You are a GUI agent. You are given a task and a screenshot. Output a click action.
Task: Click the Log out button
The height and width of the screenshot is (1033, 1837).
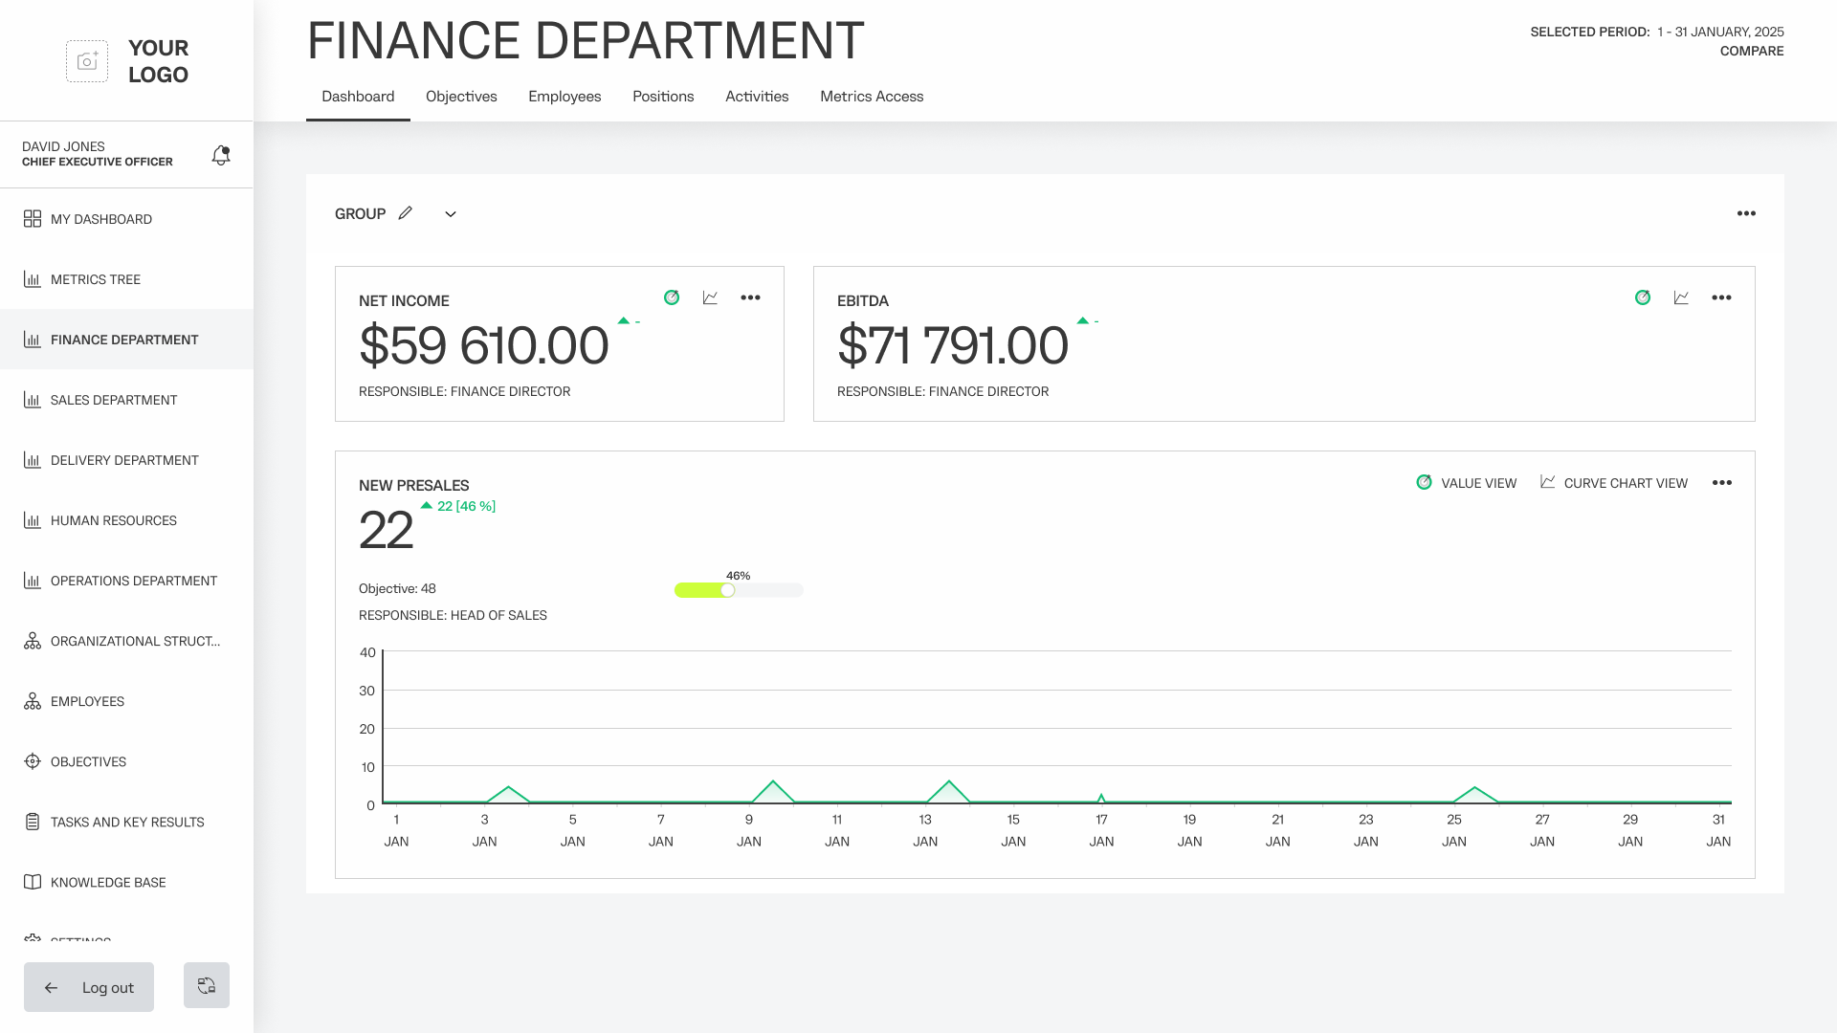point(89,987)
